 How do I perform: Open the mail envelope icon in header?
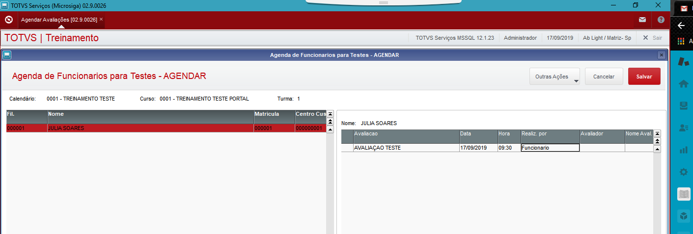(642, 20)
